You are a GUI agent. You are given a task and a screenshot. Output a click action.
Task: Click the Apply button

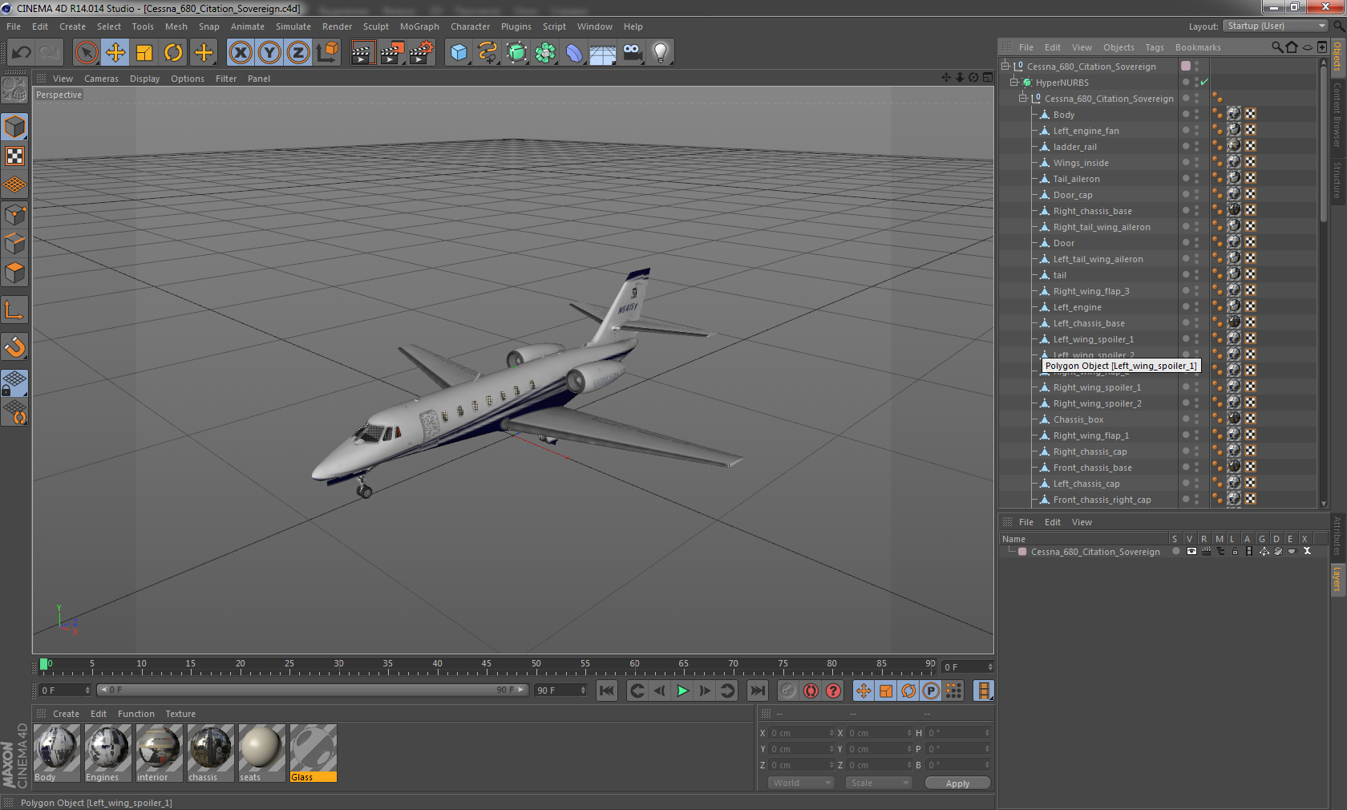tap(957, 783)
